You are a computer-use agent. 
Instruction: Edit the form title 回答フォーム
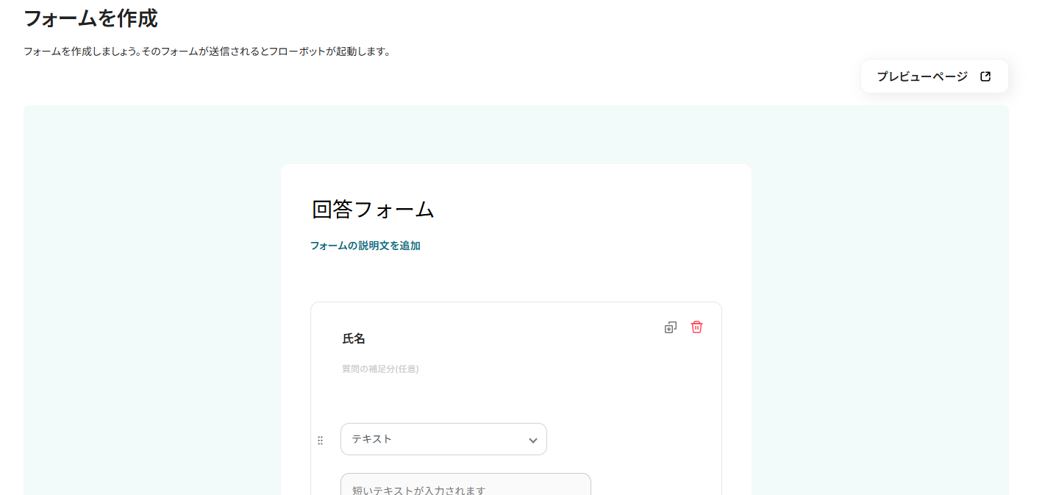(x=373, y=210)
